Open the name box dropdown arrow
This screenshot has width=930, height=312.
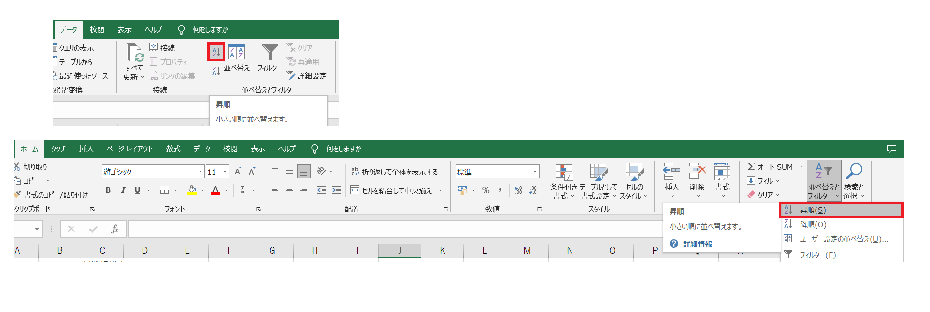(x=37, y=229)
